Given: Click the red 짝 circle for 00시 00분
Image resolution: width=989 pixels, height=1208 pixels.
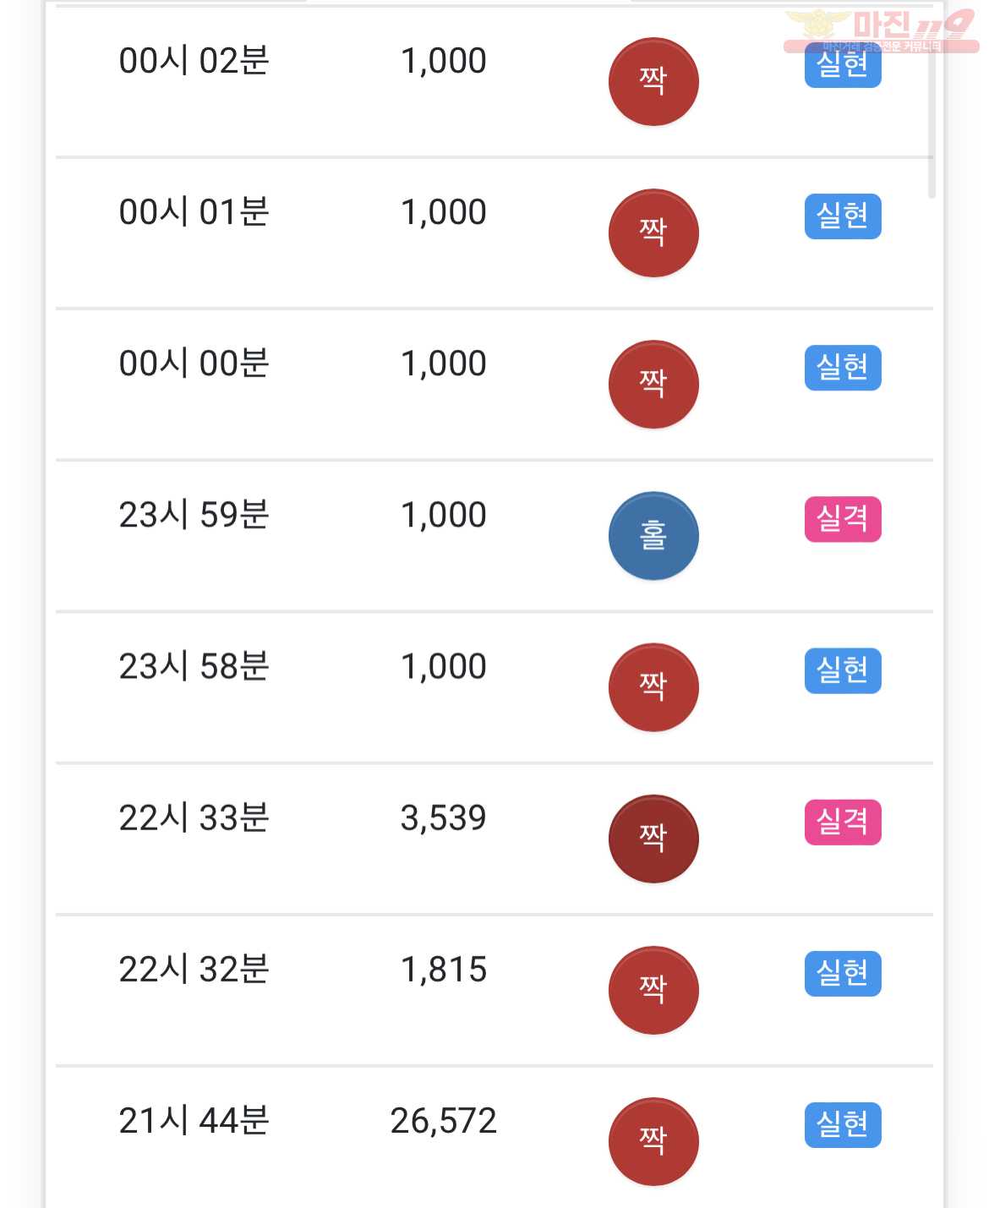Looking at the screenshot, I should tap(653, 384).
